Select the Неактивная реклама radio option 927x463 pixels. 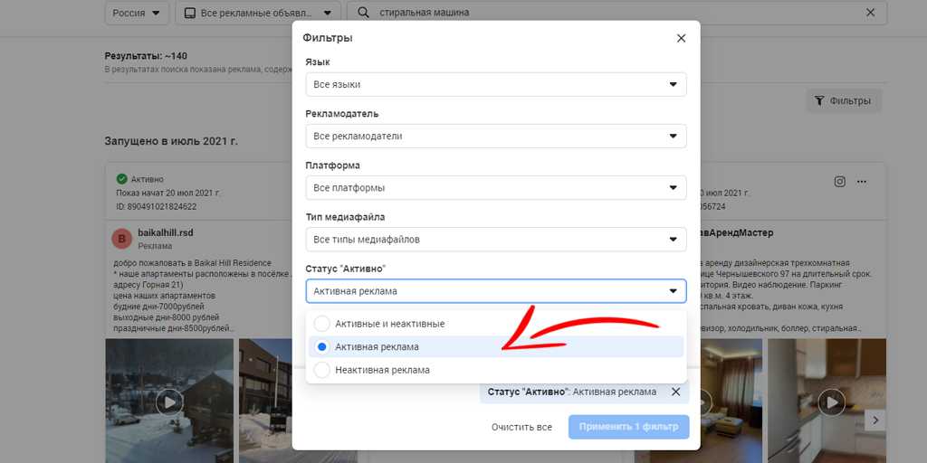(321, 370)
